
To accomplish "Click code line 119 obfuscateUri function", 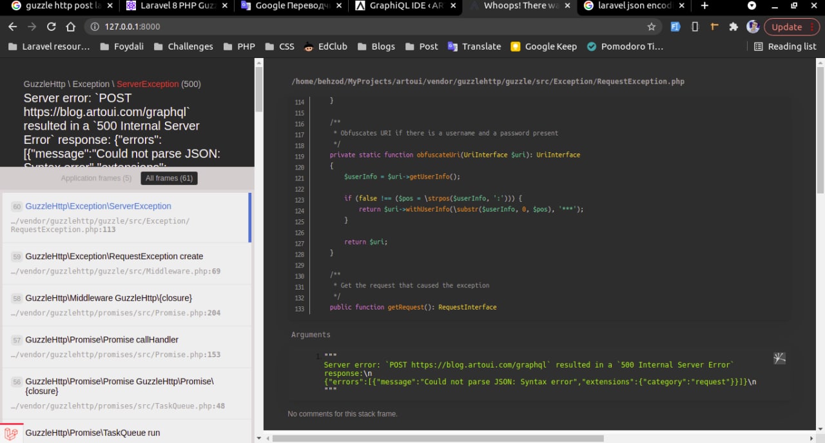I will pyautogui.click(x=454, y=155).
